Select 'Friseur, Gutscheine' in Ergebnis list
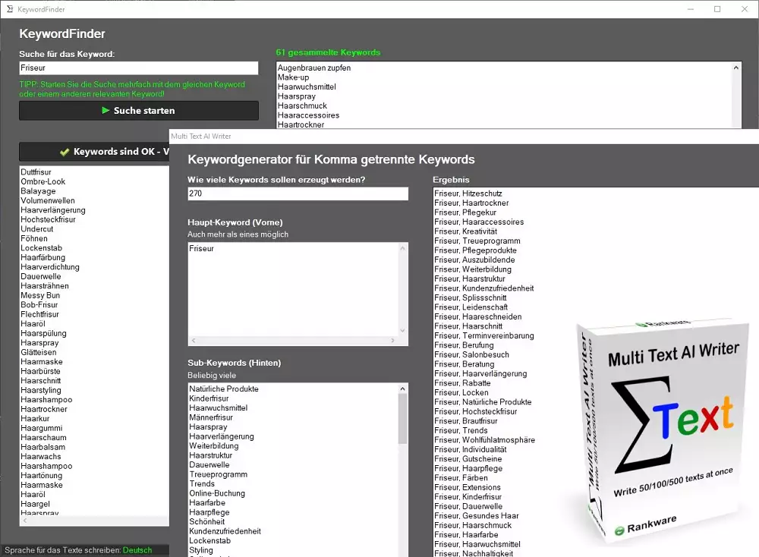The width and height of the screenshot is (759, 557). click(x=468, y=459)
